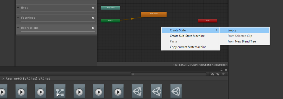The width and height of the screenshot is (283, 99).
Task: Open Search by Type filter
Action: 213,74
